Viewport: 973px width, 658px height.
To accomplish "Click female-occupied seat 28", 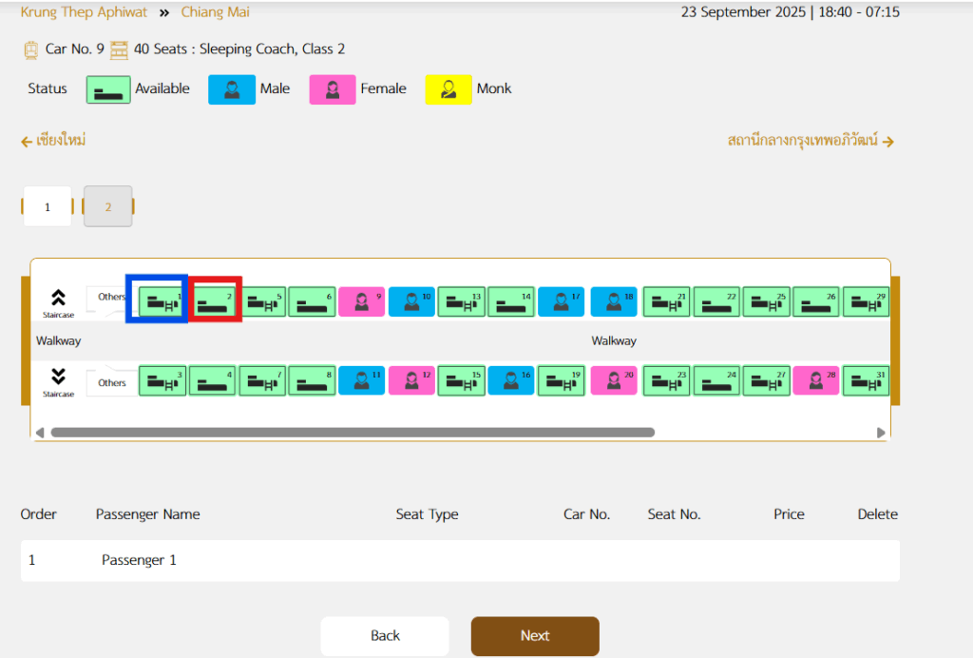I will [x=816, y=380].
